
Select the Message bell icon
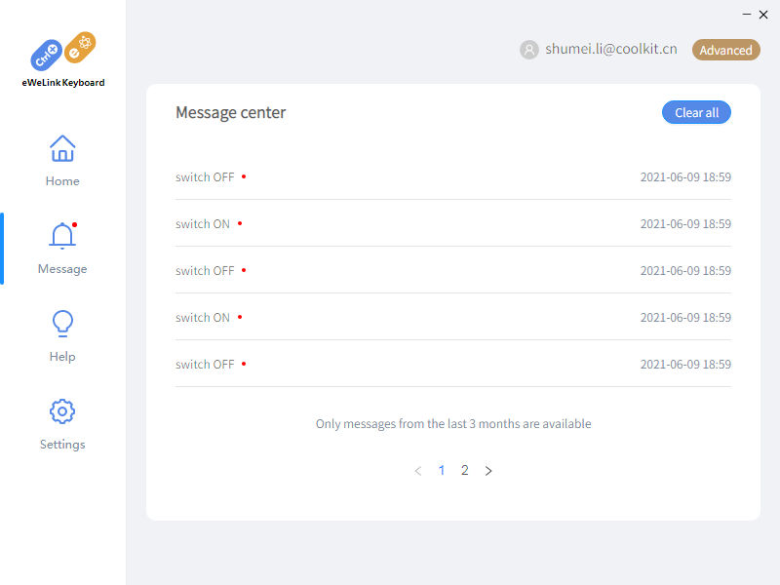pyautogui.click(x=62, y=236)
